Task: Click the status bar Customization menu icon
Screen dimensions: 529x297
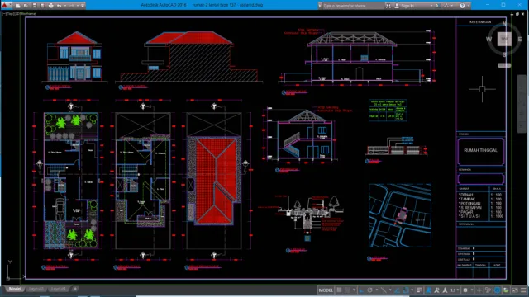Action: point(523,290)
